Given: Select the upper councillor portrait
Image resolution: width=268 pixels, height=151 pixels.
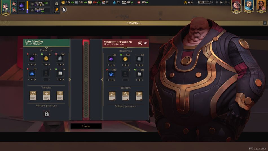Looking at the screenshot, I should point(14,3).
